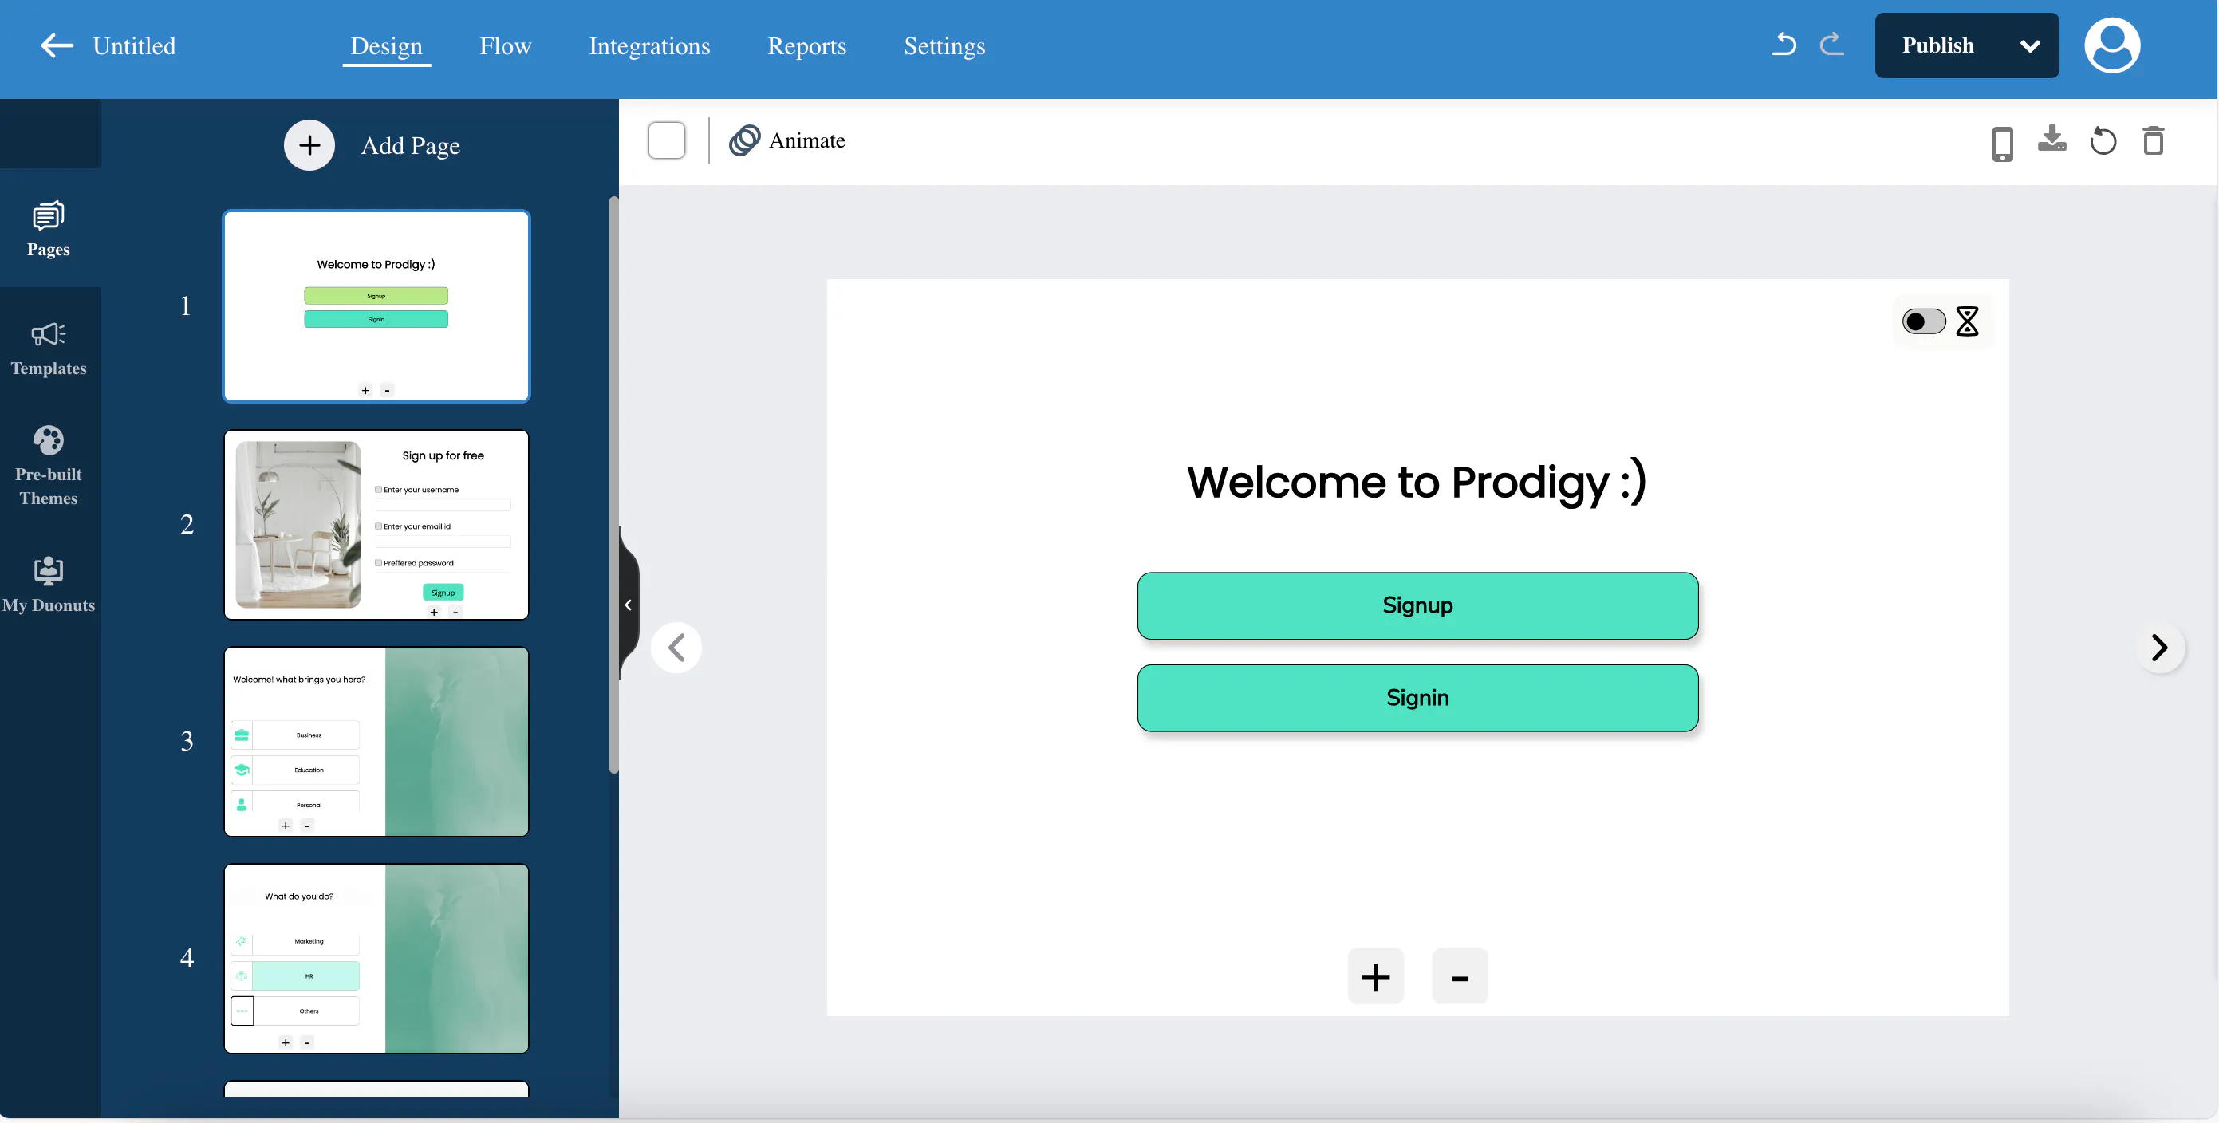Screen dimensions: 2219x1123
Task: Open Pre-built Themes panel
Action: tap(48, 466)
